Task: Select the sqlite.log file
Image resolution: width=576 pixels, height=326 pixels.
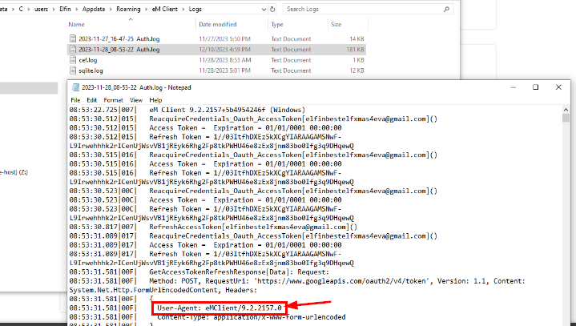Action: tap(91, 70)
